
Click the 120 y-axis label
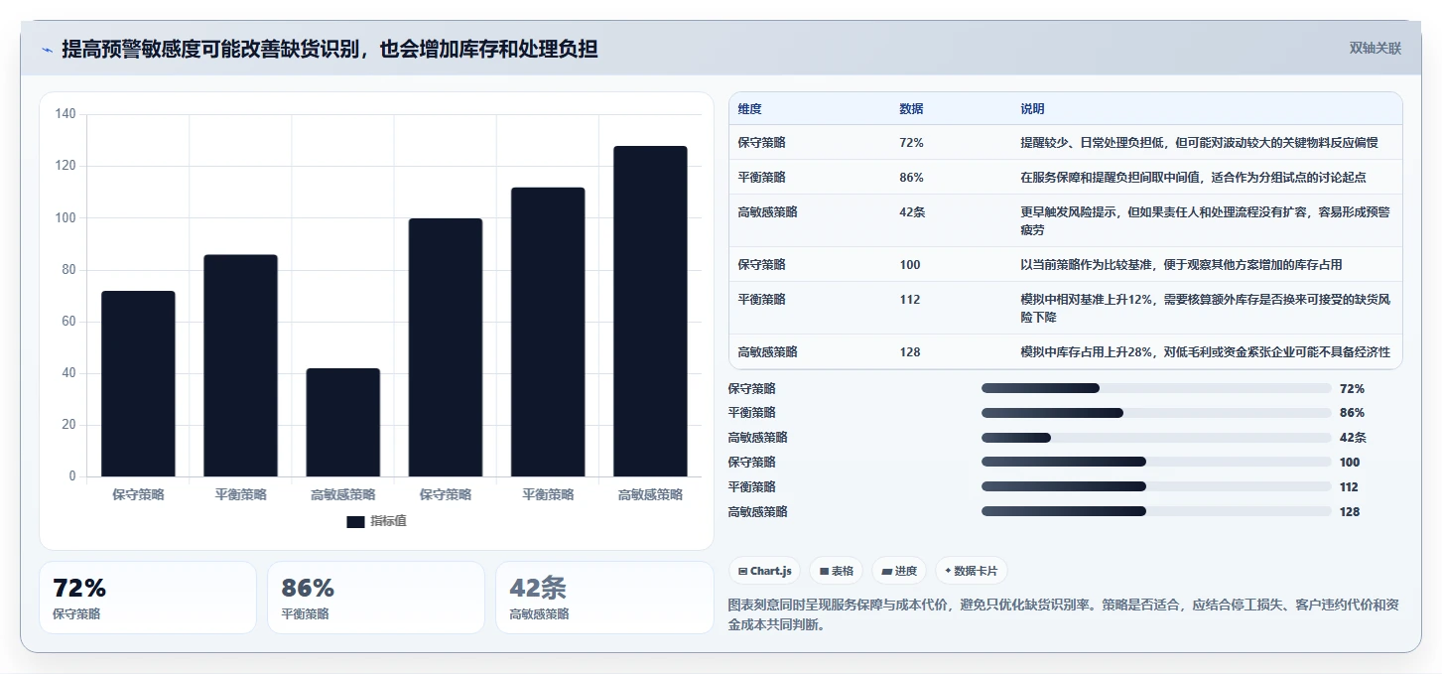[66, 166]
